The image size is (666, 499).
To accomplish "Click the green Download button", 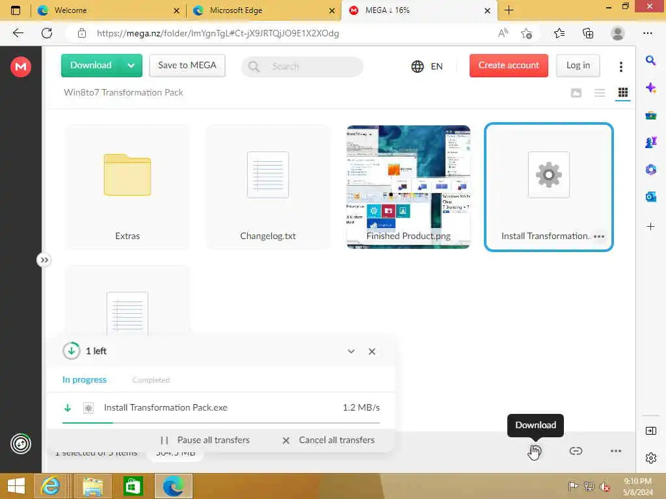I will [x=90, y=66].
